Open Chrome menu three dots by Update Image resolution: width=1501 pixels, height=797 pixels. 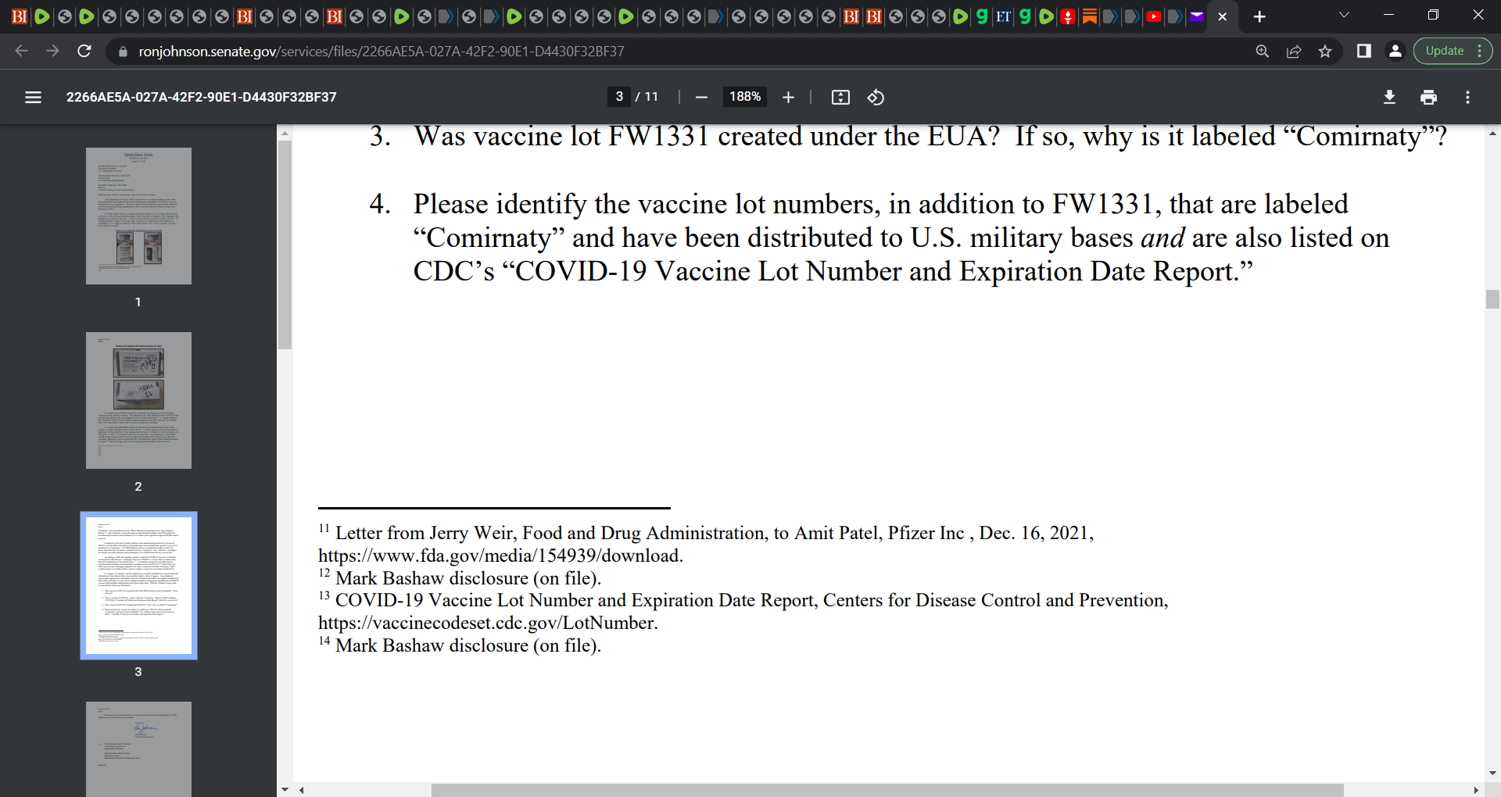1480,51
